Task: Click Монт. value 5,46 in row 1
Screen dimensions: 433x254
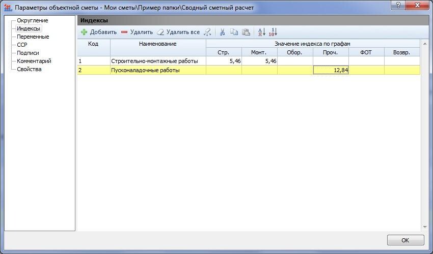Action: 259,61
